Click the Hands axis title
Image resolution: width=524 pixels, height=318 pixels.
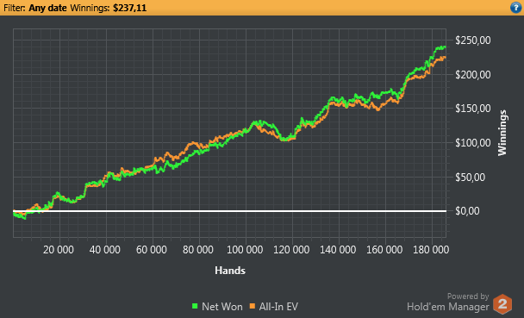coord(230,271)
